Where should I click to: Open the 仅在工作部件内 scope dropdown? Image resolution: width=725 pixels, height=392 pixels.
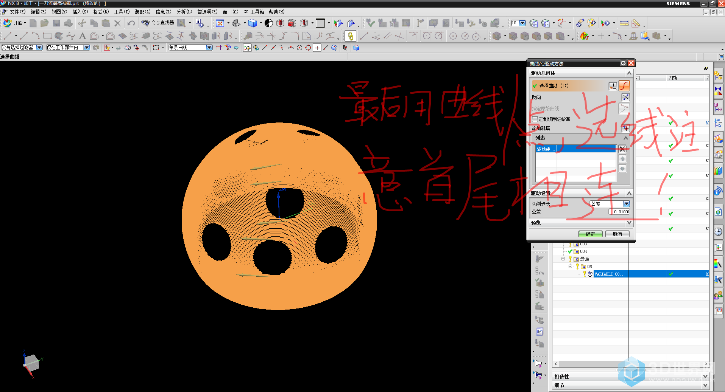click(87, 48)
